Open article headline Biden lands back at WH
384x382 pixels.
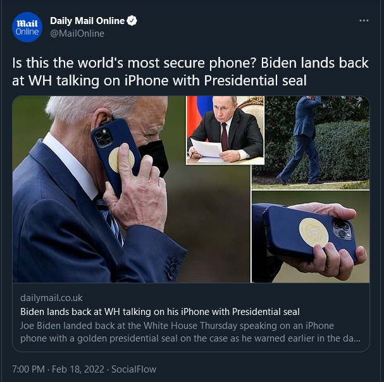(160, 312)
